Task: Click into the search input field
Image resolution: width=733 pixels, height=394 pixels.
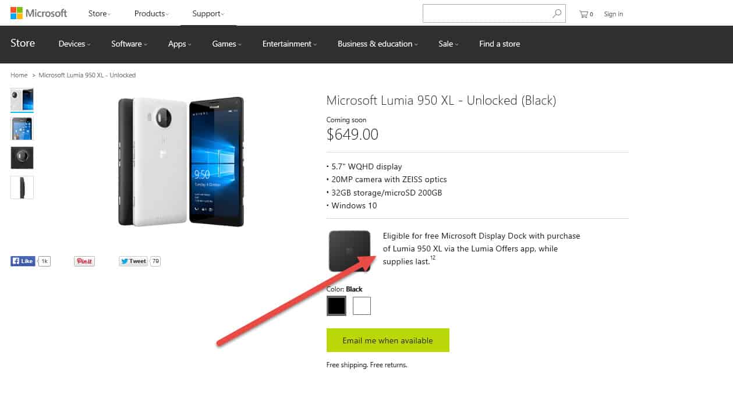Action: (x=486, y=13)
